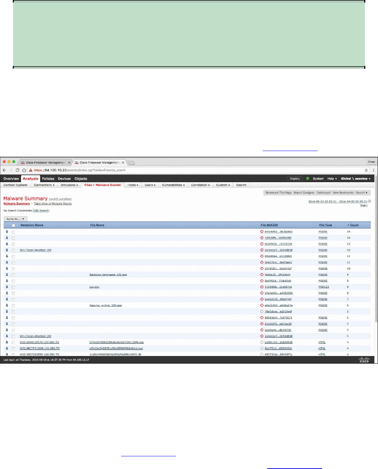Screen dimensions: 378x469
Task: Click the drill-down arrow on the e63ef42b row
Action: click(x=7, y=244)
